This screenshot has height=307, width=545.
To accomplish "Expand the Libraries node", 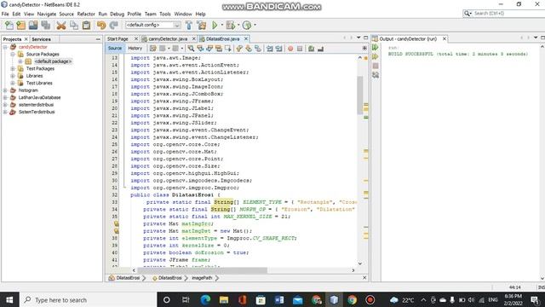I will (x=13, y=76).
